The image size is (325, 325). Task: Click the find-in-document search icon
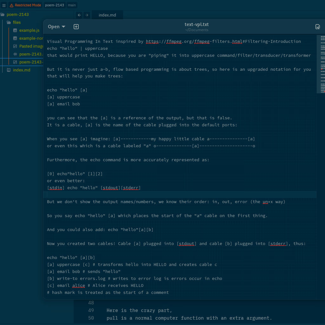coord(317,27)
